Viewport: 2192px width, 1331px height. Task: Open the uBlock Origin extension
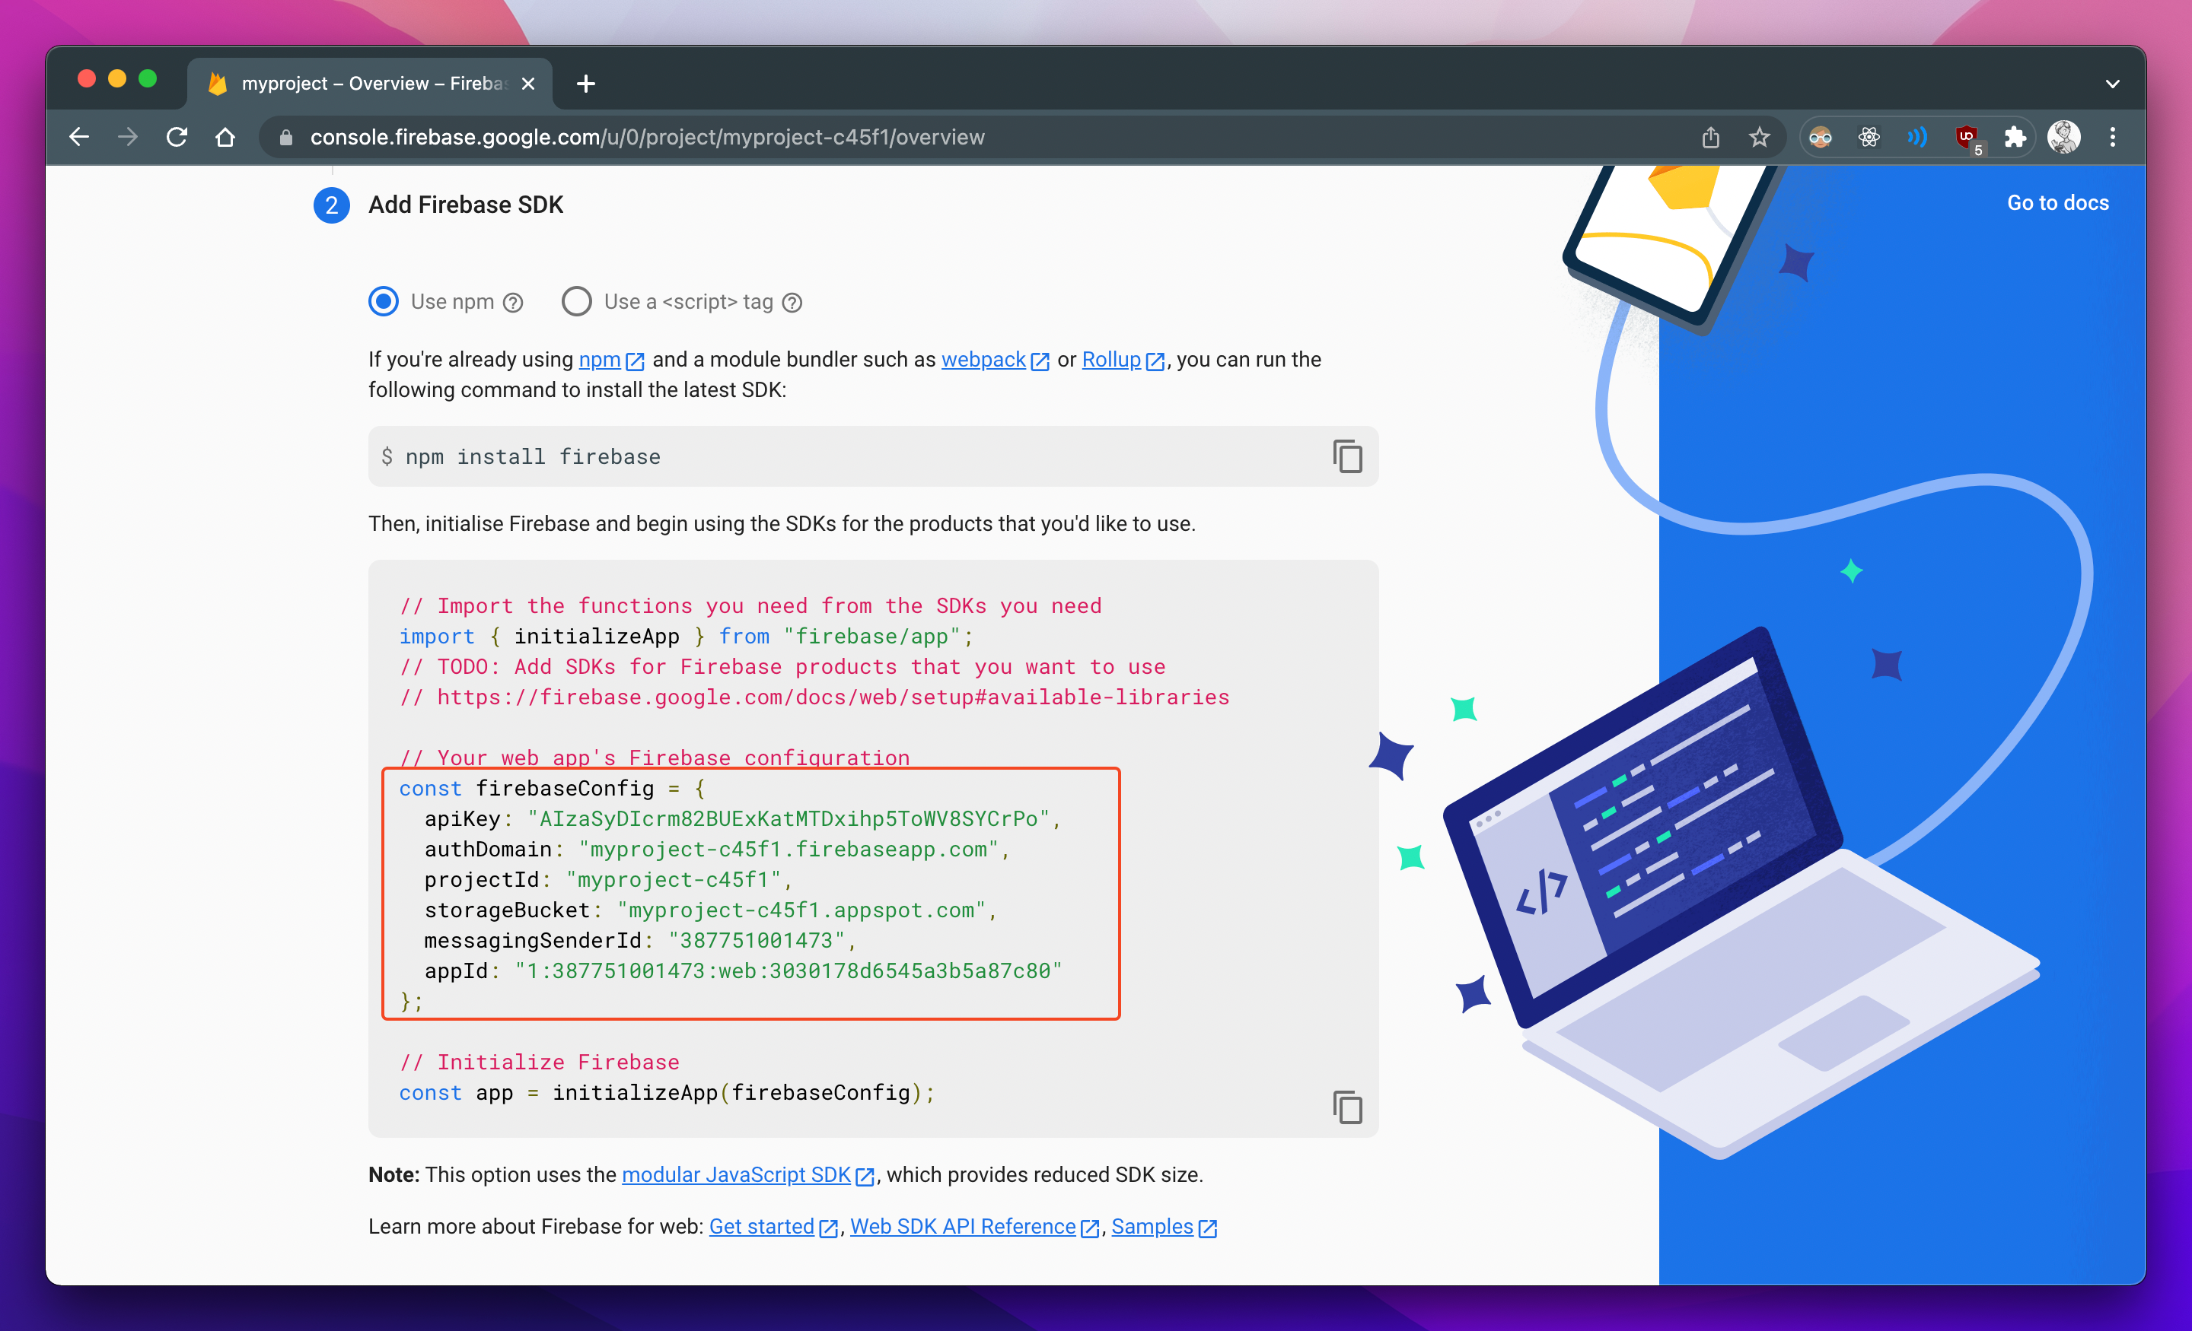pos(1966,137)
